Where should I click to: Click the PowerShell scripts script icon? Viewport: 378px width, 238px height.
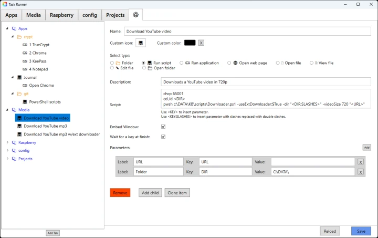[25, 102]
